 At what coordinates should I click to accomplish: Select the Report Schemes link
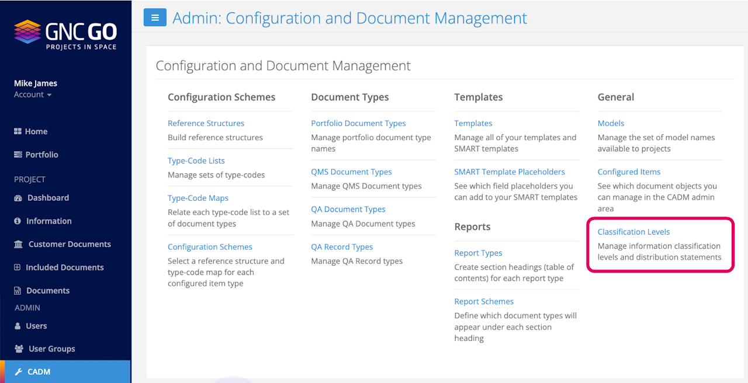click(x=484, y=301)
